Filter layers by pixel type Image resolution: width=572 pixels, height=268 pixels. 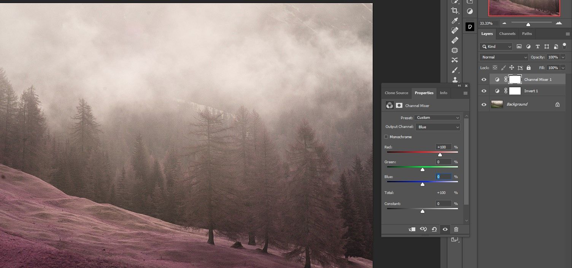(x=519, y=46)
